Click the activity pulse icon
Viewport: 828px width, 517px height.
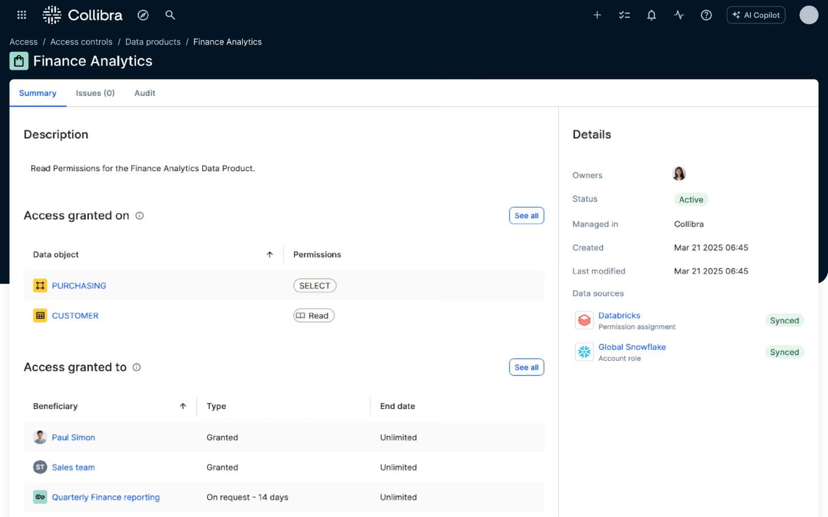pyautogui.click(x=679, y=15)
